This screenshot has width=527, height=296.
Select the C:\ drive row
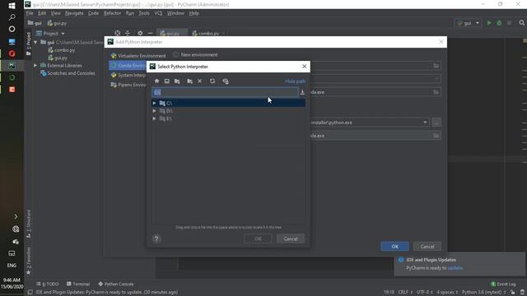229,103
